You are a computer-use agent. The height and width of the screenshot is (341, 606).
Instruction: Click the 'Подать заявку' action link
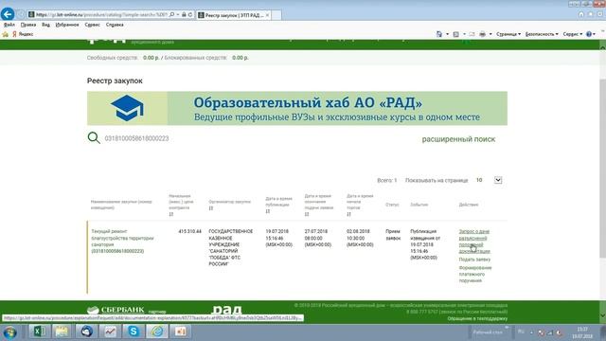coord(474,260)
